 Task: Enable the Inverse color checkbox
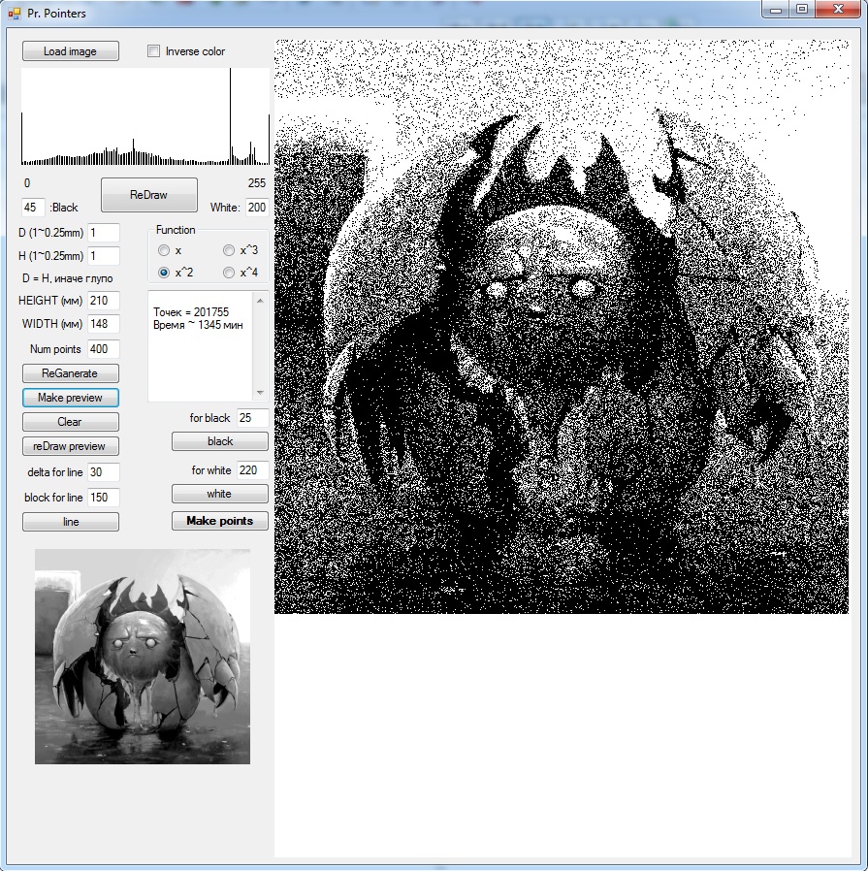[154, 51]
